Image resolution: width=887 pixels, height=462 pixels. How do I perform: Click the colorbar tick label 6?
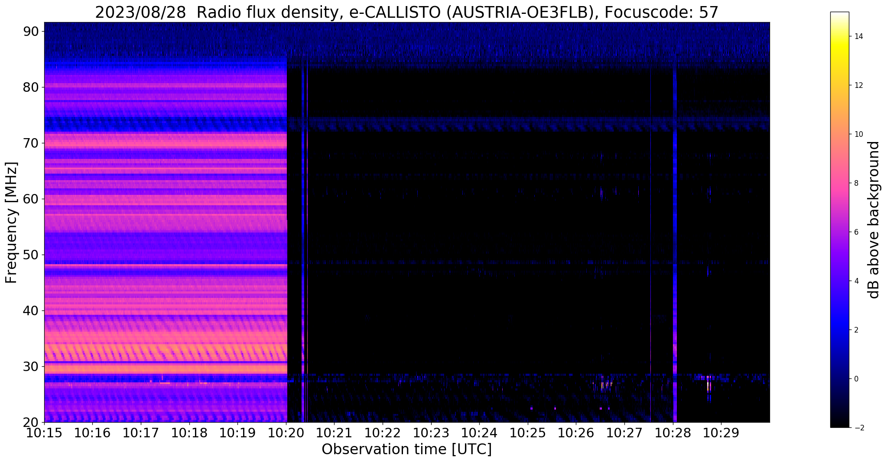click(x=856, y=232)
